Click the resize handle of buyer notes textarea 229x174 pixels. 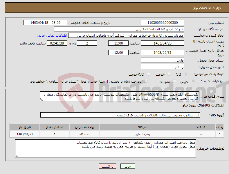[x=17, y=156]
